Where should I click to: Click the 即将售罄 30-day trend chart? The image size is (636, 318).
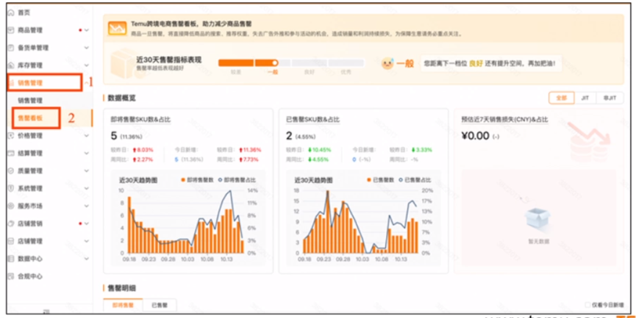(188, 218)
